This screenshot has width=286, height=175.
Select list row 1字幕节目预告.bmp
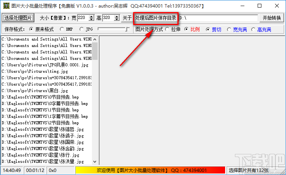(x=47, y=116)
